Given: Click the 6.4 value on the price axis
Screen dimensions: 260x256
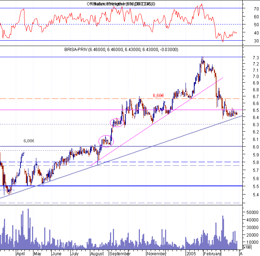Looking at the screenshot, I should [256, 117].
